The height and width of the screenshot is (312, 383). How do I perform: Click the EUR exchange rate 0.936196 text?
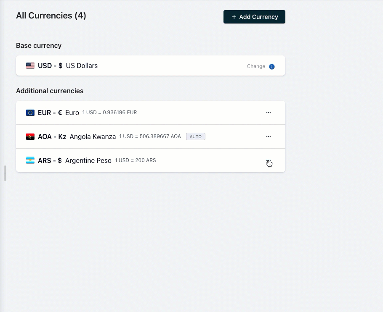(x=109, y=113)
